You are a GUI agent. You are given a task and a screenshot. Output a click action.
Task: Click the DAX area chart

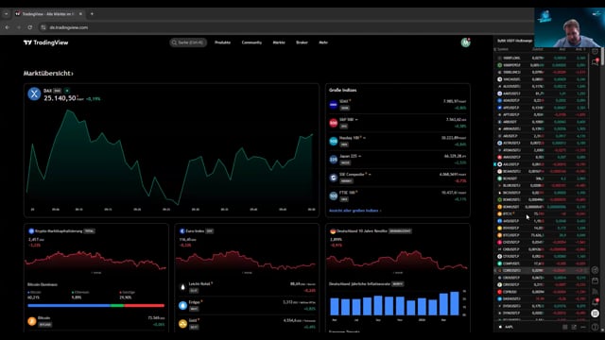point(170,158)
